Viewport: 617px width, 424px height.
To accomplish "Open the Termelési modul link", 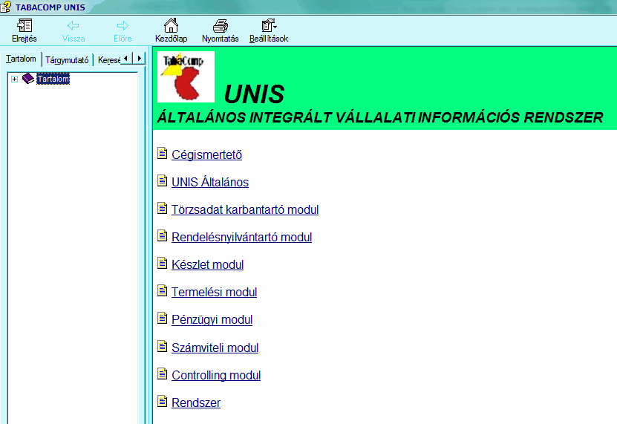I will [214, 292].
